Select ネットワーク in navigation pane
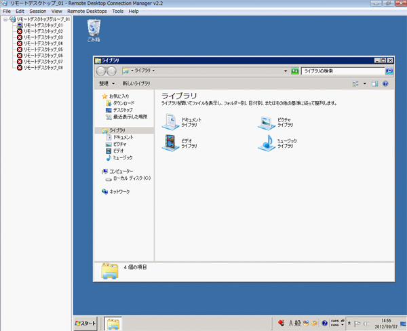Screen dimensions: 407x331 [x=116, y=191]
